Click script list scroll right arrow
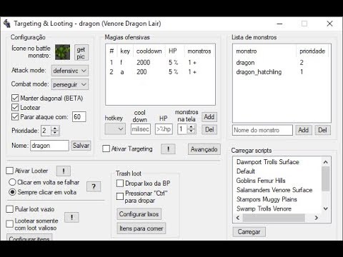Screen dimensions: 343x257 click(x=317, y=218)
